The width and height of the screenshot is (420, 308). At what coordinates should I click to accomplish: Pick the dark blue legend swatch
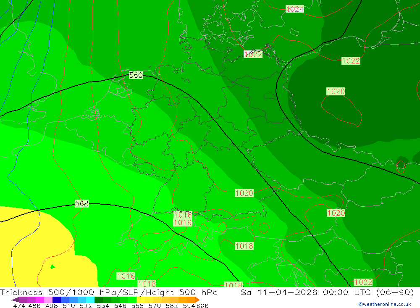click(x=57, y=300)
